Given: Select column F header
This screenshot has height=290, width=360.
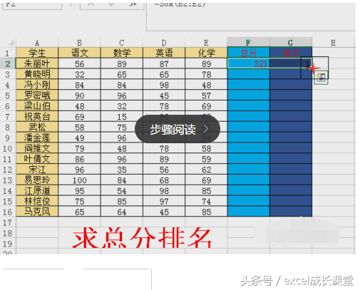Looking at the screenshot, I should click(x=248, y=42).
